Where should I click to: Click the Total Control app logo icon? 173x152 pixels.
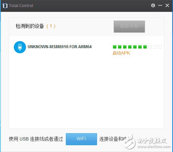click(x=5, y=6)
